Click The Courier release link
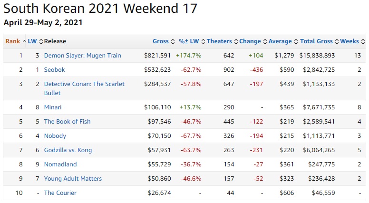The image size is (369, 203). point(60,193)
